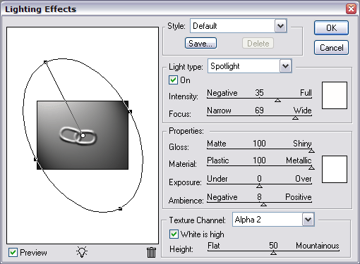
Task: Click the new light bulb icon
Action: pyautogui.click(x=82, y=252)
